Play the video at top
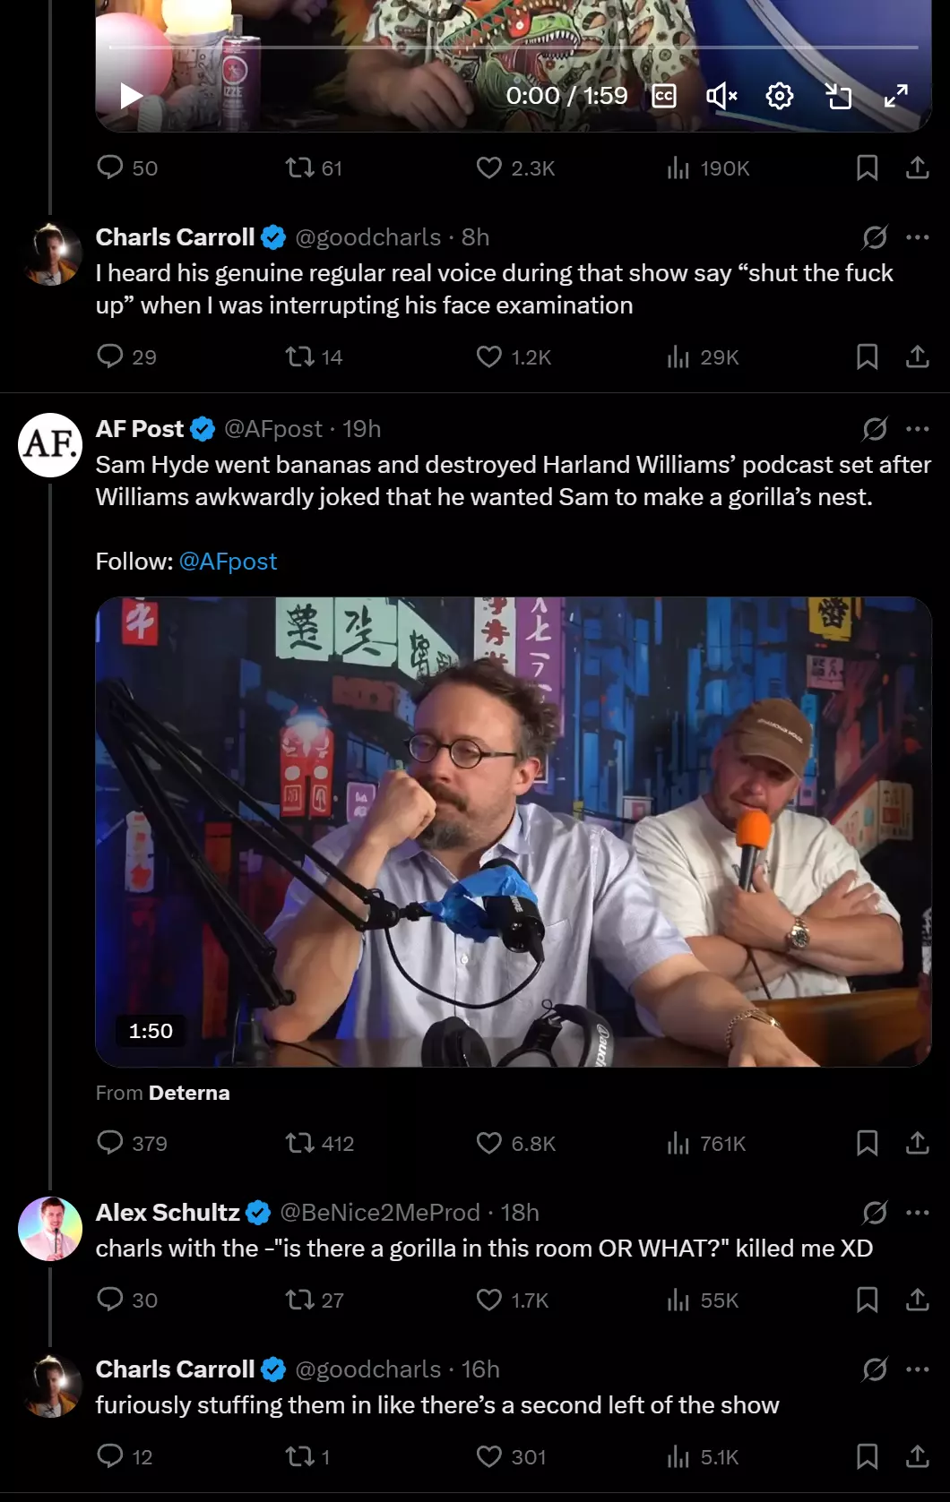The image size is (950, 1502). 132,96
